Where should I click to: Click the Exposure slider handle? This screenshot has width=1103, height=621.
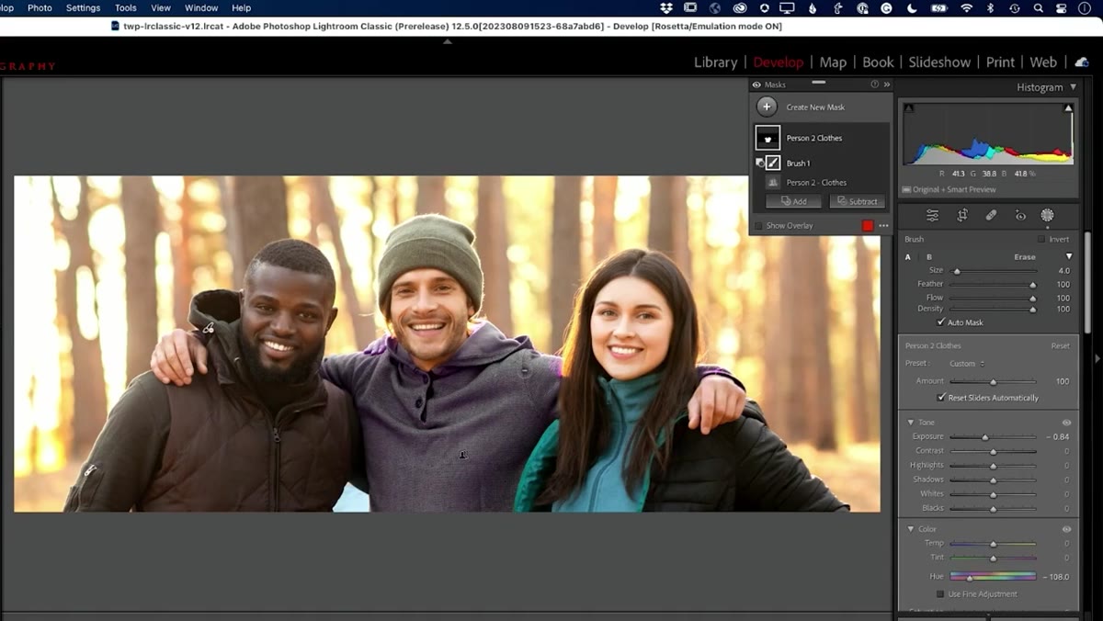coord(984,437)
